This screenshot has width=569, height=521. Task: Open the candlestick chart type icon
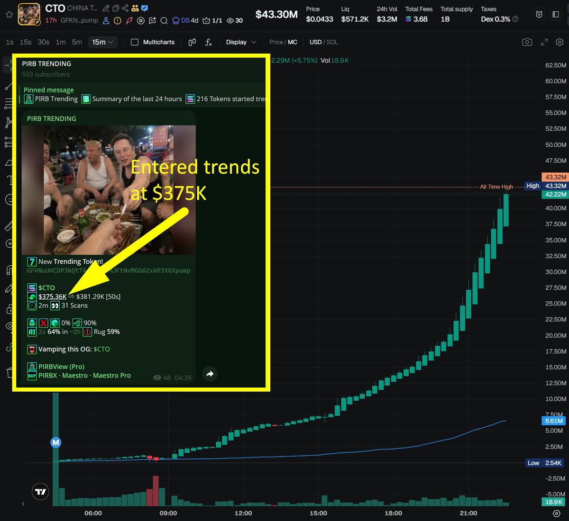[x=192, y=42]
